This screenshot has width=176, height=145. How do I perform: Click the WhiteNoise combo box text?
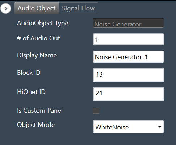coord(112,127)
